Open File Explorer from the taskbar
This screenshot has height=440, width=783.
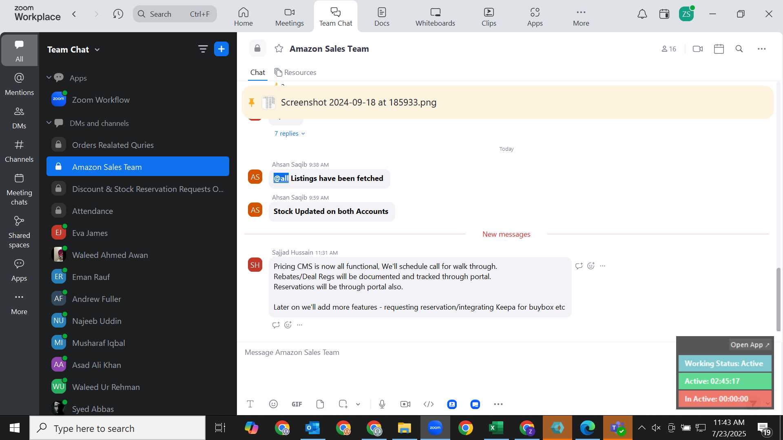(x=405, y=428)
